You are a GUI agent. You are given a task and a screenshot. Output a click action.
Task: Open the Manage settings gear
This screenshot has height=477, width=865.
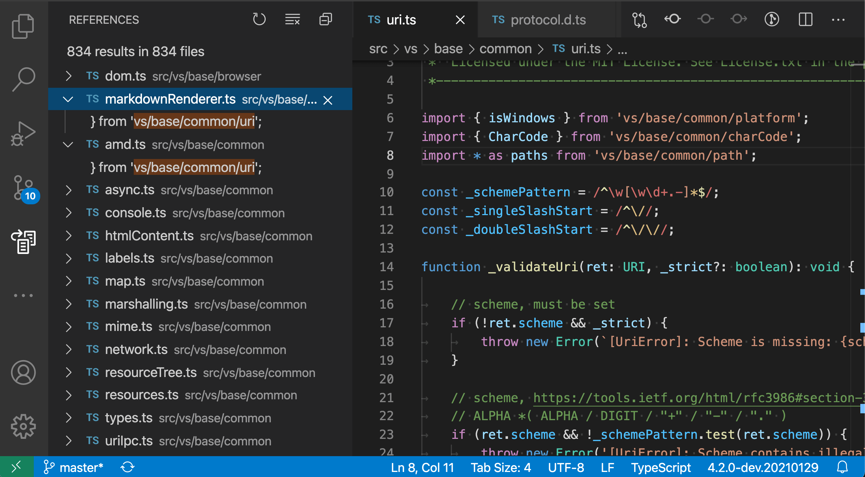[23, 426]
